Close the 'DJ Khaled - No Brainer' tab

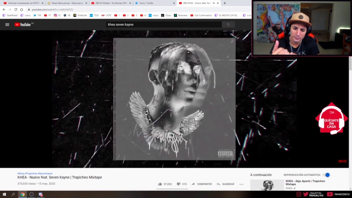(130, 3)
